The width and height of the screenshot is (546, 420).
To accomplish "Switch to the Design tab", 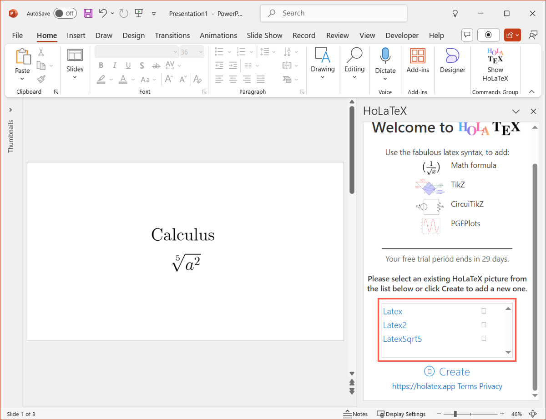I will click(134, 35).
